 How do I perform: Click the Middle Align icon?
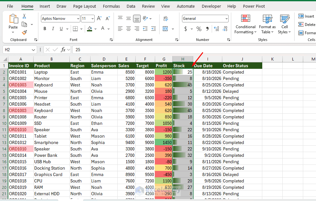[x=128, y=19]
